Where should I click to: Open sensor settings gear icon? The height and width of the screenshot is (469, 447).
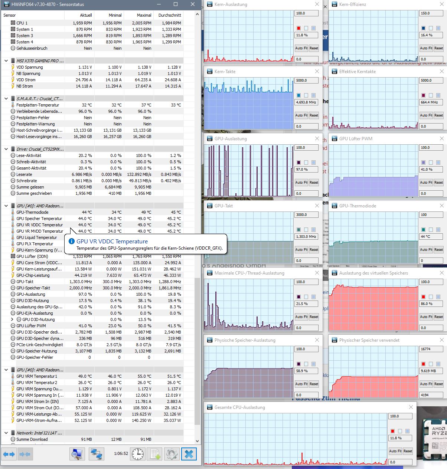(172, 454)
